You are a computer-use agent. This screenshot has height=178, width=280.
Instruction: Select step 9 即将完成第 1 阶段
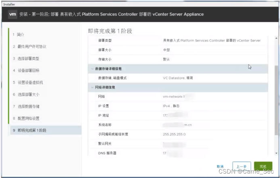tap(46, 130)
